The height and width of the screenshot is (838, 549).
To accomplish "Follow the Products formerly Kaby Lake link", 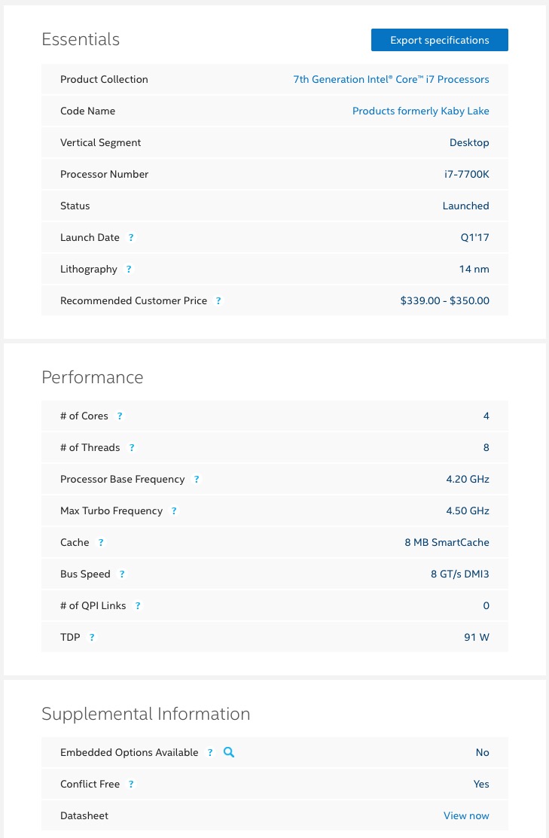I will pyautogui.click(x=421, y=111).
